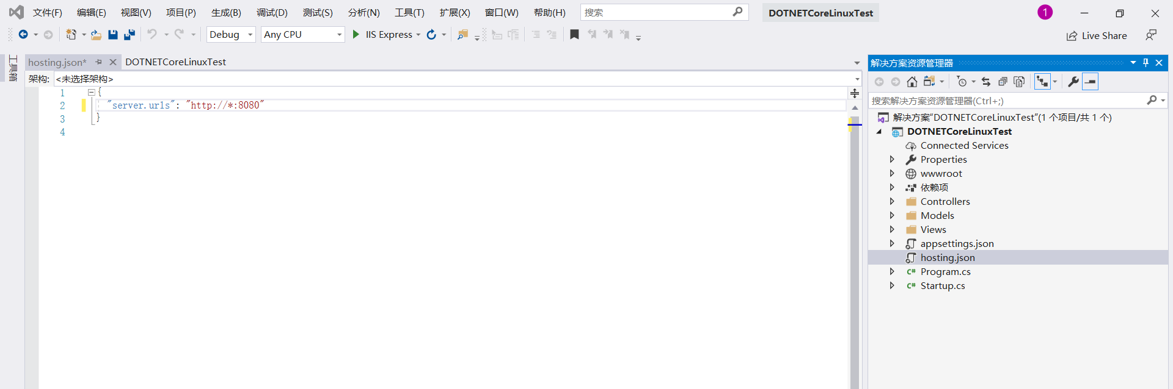Open the 调试(D) menu

click(272, 12)
